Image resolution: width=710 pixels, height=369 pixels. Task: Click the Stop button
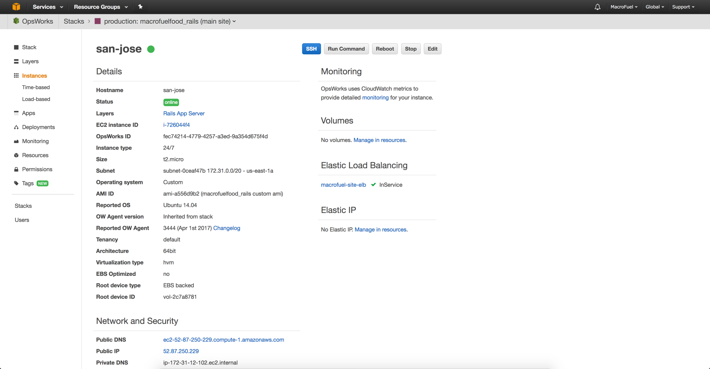tap(411, 49)
